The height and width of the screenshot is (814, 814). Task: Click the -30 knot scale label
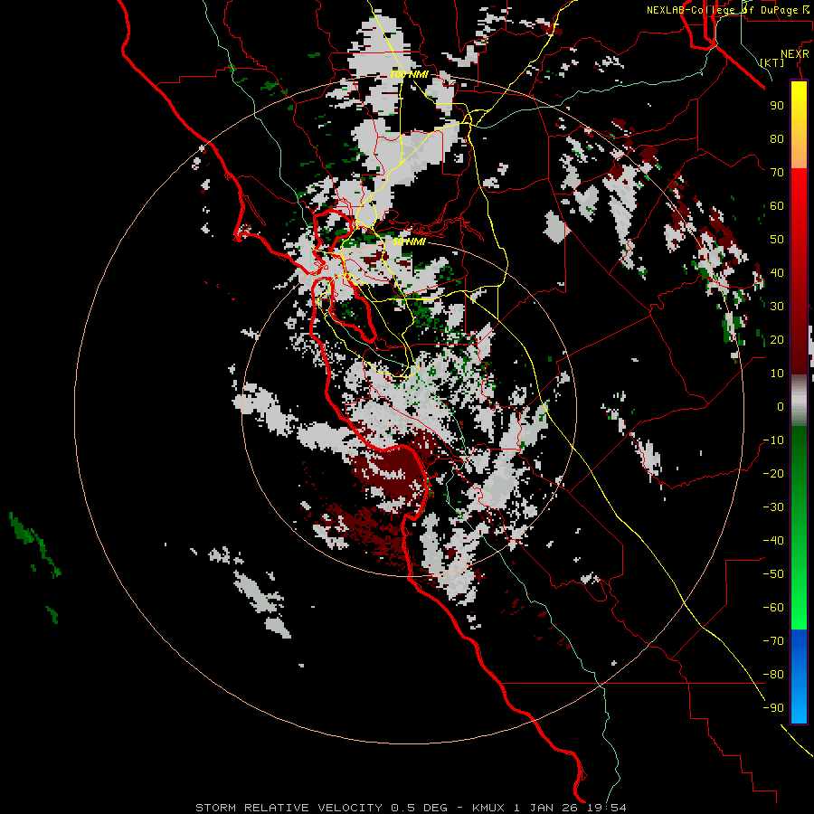pyautogui.click(x=773, y=507)
